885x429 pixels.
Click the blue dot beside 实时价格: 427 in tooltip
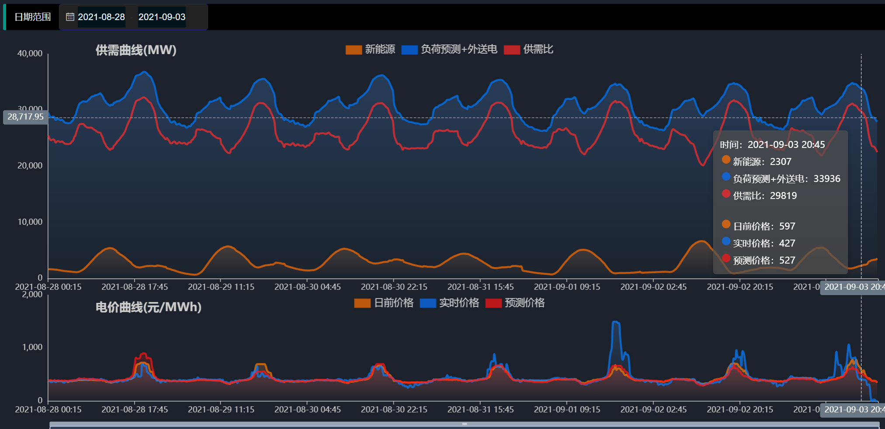tap(726, 241)
